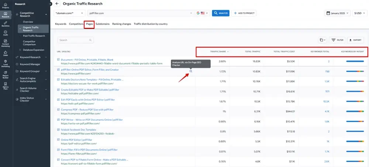Select the Research rail icon
This screenshot has height=167, width=369.
pos(6,15)
